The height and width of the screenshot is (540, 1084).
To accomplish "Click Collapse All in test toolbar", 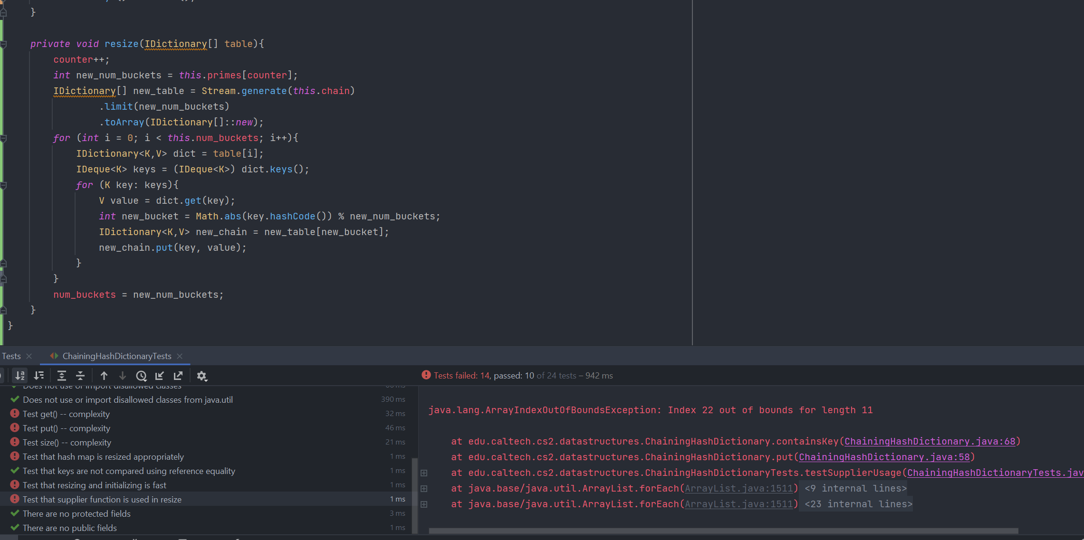I will [80, 376].
